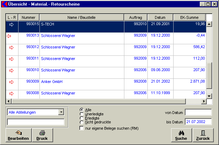Screen dimensions: 219x145
Task: Click the gray arrow icon for 993011
Action: pyautogui.click(x=12, y=59)
